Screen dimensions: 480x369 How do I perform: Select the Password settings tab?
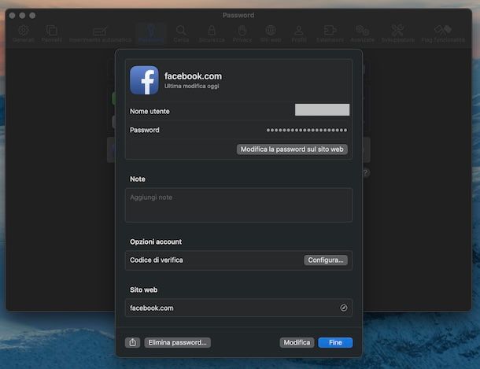150,33
